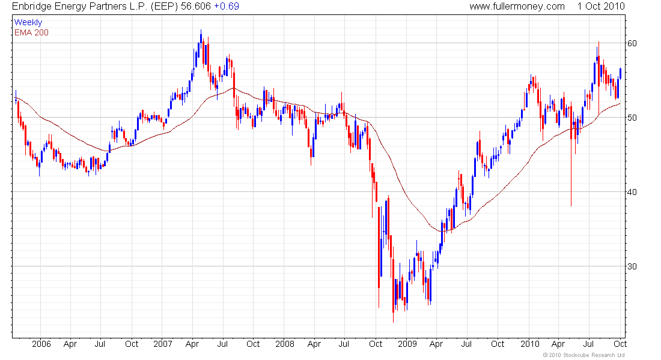Click the 'Oct' label before 2010
661x360 pixels.
tap(498, 344)
